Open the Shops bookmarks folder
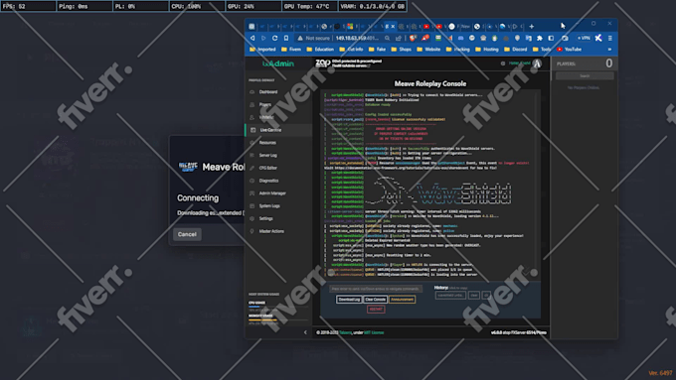The height and width of the screenshot is (380, 676). point(401,49)
